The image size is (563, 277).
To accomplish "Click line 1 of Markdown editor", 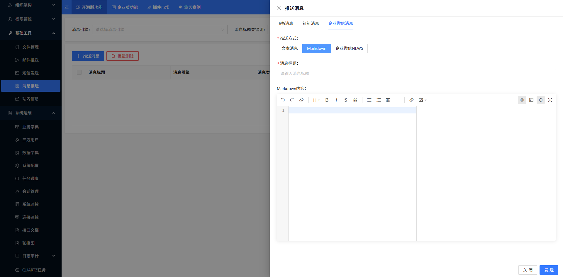I will point(352,111).
